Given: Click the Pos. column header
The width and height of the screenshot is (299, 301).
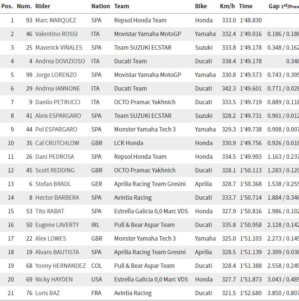Looking at the screenshot, I should pos(7,6).
